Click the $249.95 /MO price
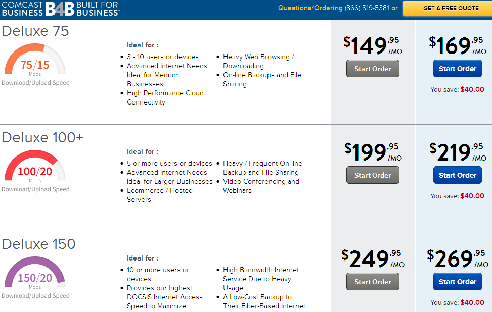492x312 pixels. pyautogui.click(x=373, y=259)
